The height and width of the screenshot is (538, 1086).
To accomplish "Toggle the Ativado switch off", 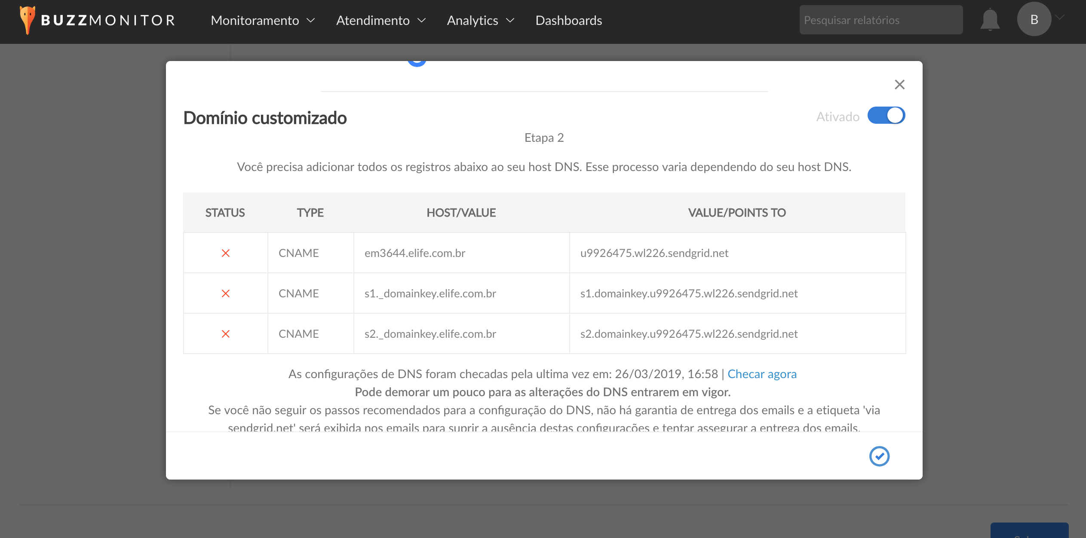I will point(886,116).
